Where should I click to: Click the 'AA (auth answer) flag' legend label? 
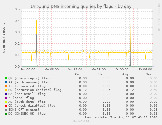(x=29, y=82)
